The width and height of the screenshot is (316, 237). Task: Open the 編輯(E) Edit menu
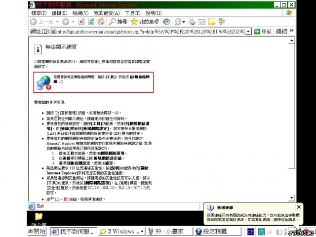click(x=59, y=13)
